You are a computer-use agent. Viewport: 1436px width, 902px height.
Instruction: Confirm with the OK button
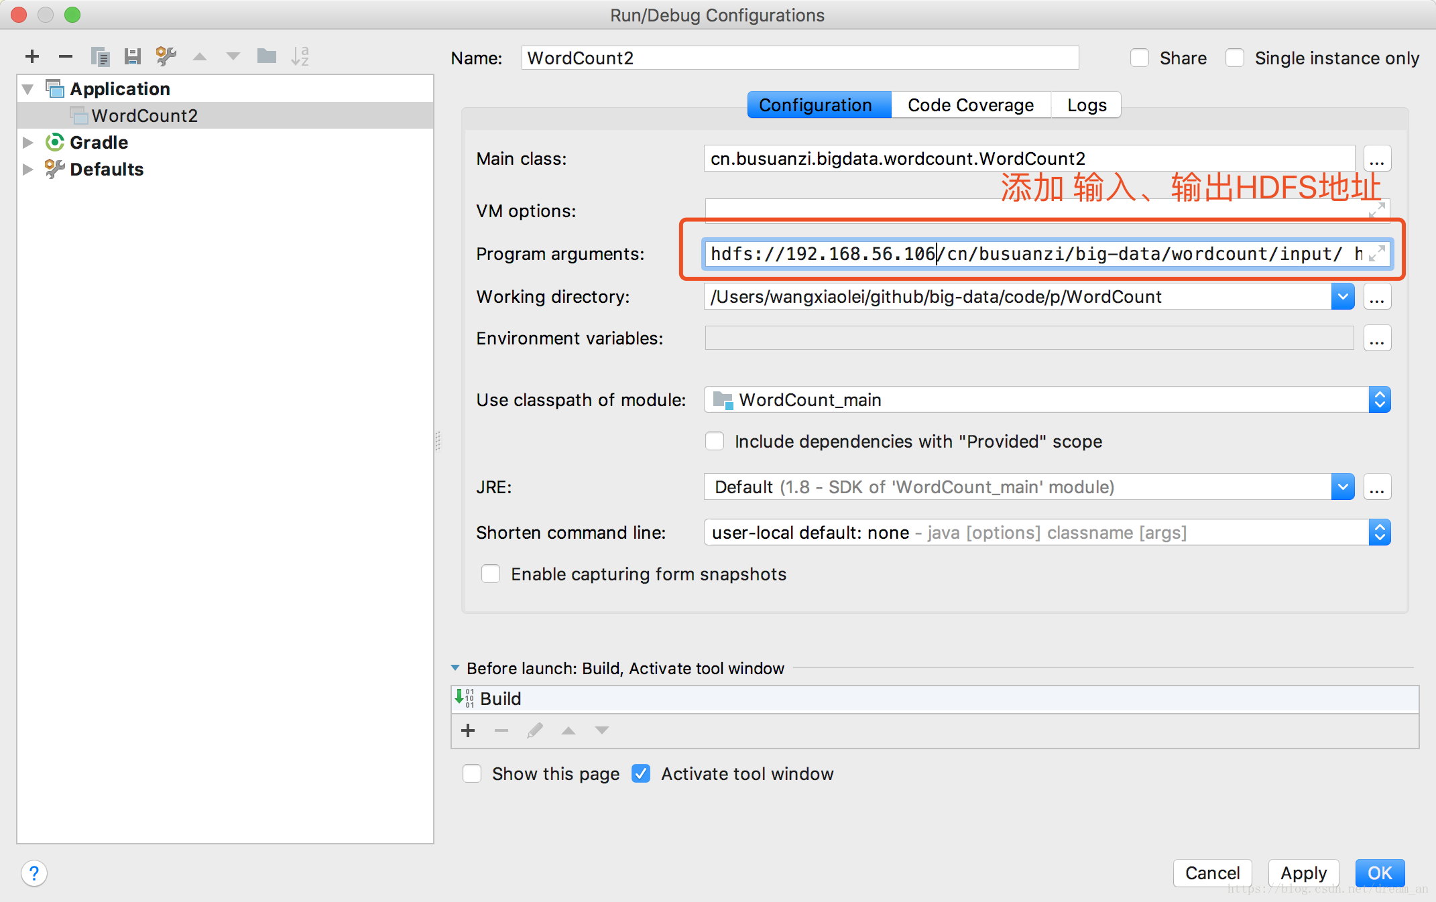pos(1380,873)
